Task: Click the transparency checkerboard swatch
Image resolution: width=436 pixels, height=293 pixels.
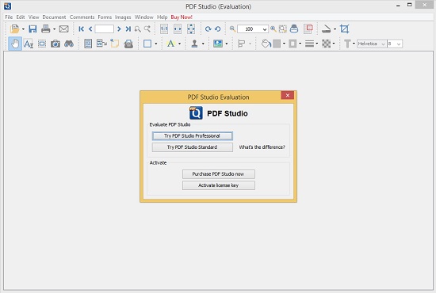Action: (326, 44)
